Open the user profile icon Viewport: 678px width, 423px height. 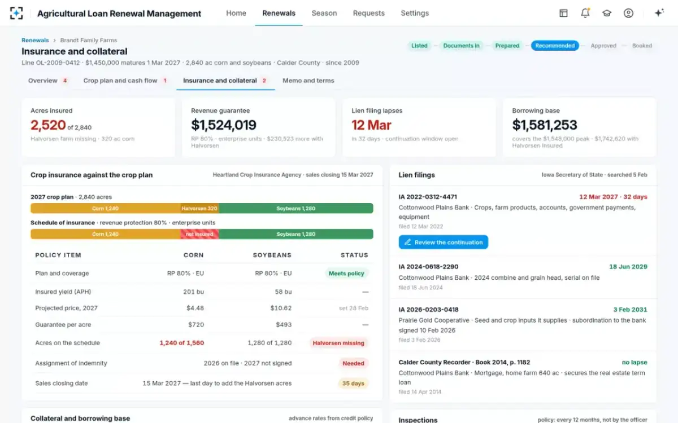pos(628,13)
